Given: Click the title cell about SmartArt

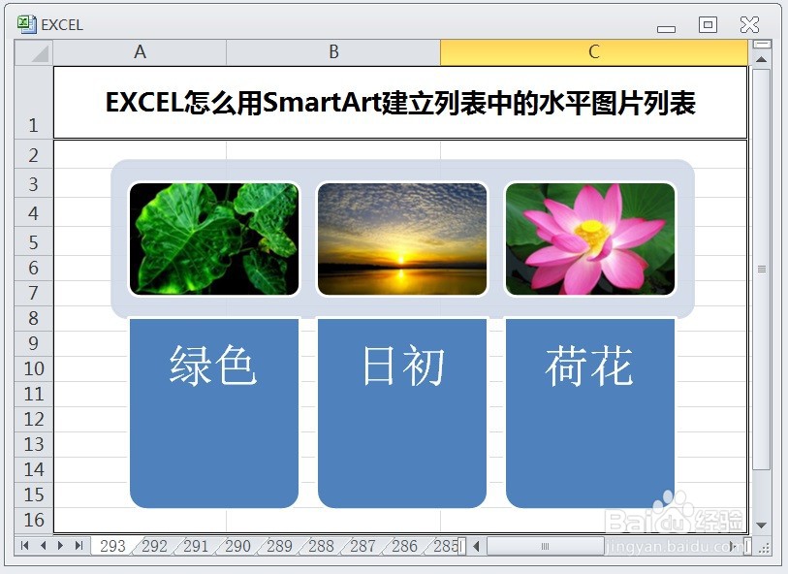Looking at the screenshot, I should click(400, 103).
